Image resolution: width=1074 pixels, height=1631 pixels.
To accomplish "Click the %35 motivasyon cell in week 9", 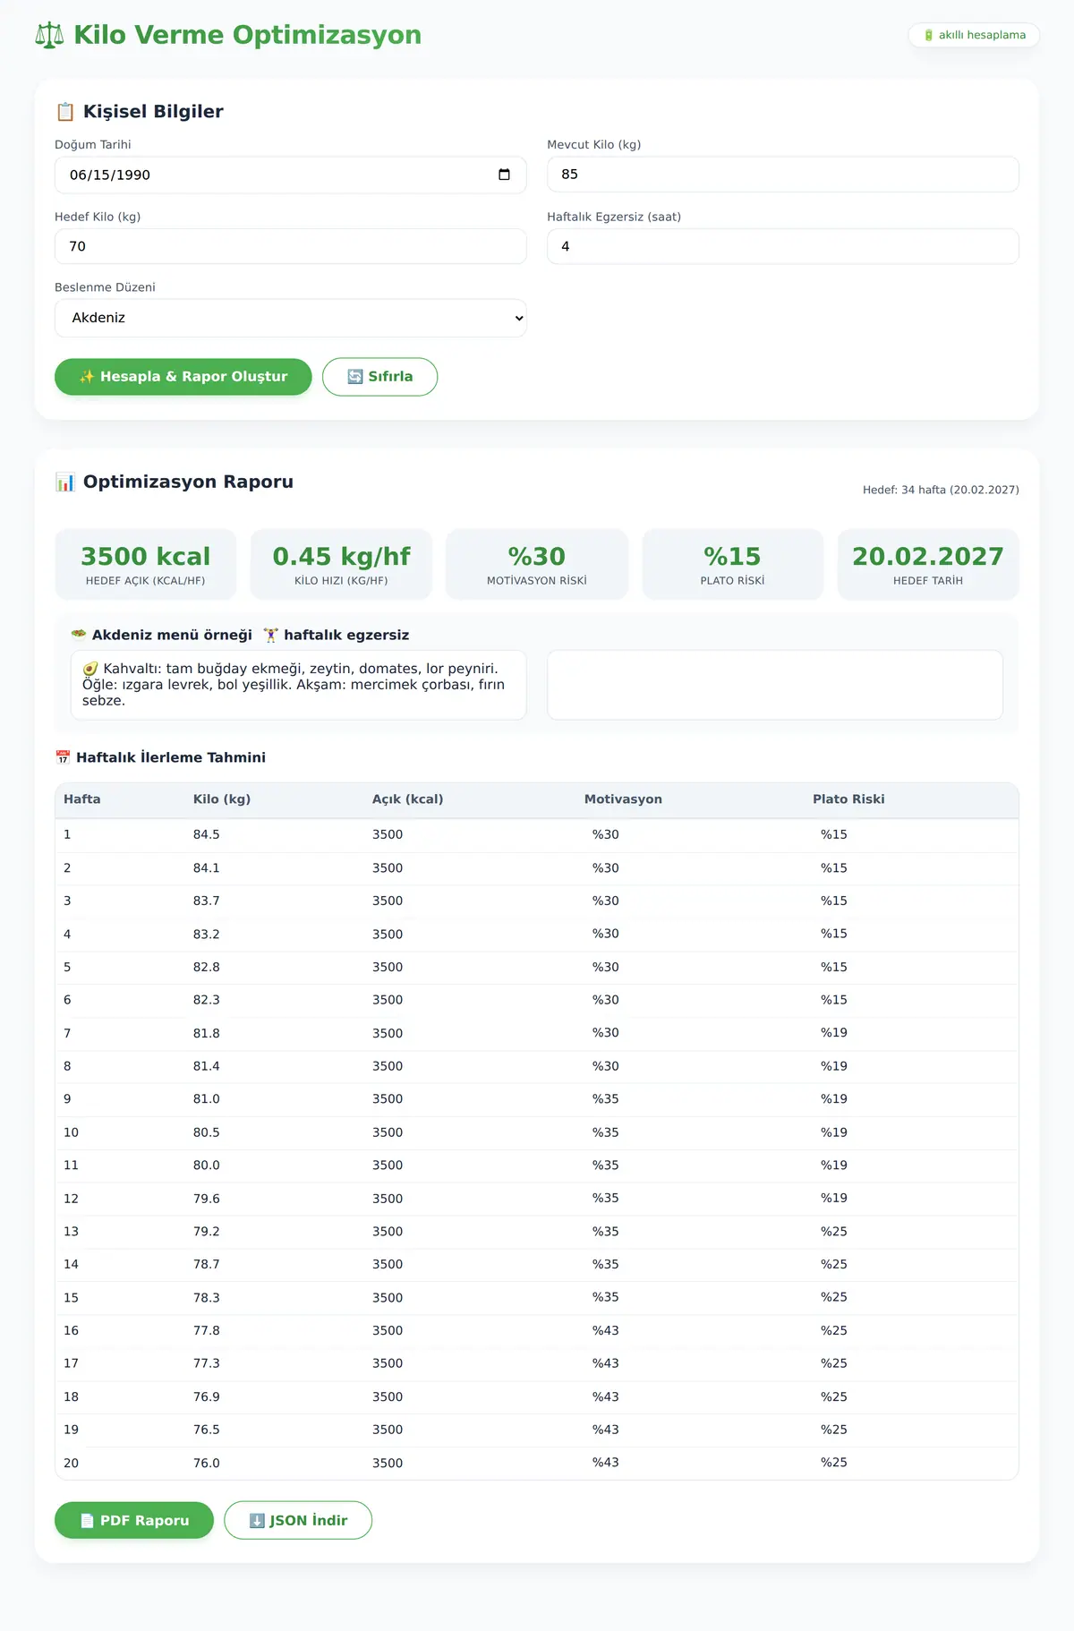I will pyautogui.click(x=606, y=1098).
